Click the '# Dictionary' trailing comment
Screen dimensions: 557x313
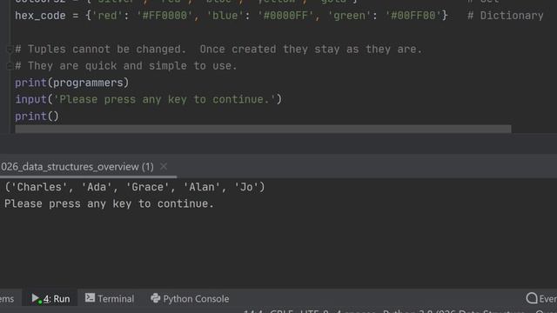[x=505, y=16]
